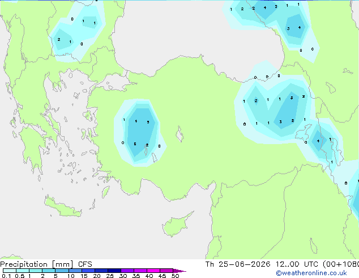Viewport: 359px width, 278px height.
Task: Select the 40 to 45 mm legend swatch
Action: coord(153,271)
